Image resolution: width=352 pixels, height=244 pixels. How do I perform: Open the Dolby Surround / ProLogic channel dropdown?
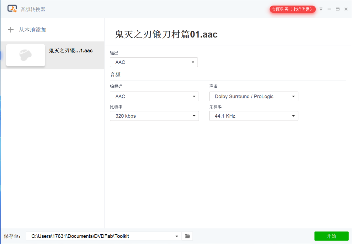click(x=254, y=96)
